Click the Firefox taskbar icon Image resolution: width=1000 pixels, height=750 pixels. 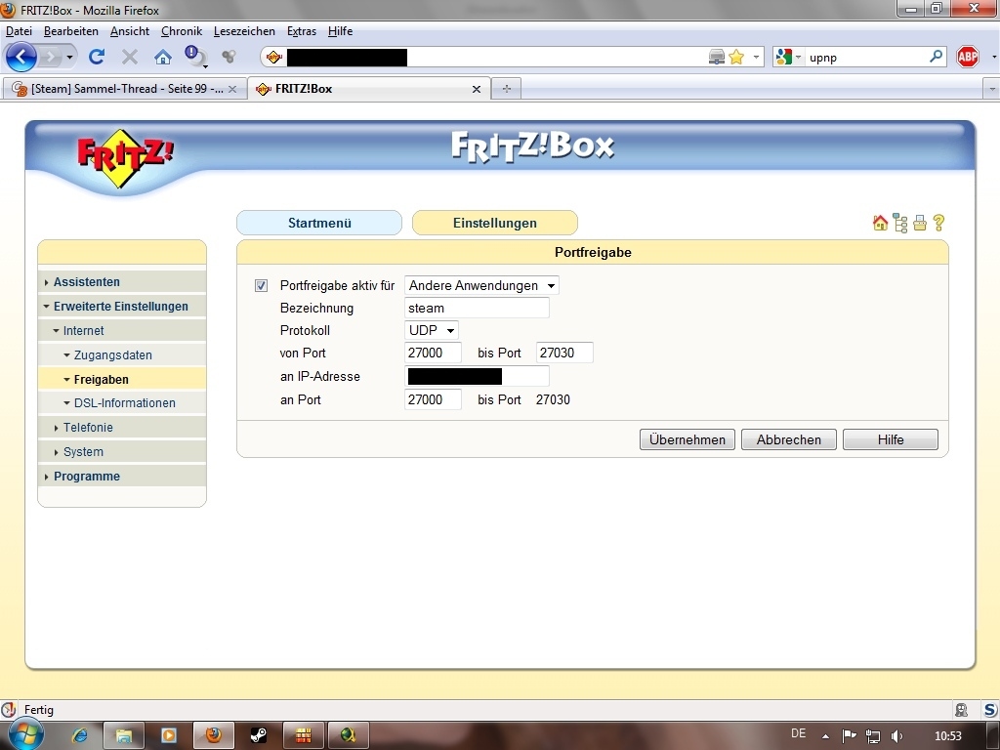point(213,735)
